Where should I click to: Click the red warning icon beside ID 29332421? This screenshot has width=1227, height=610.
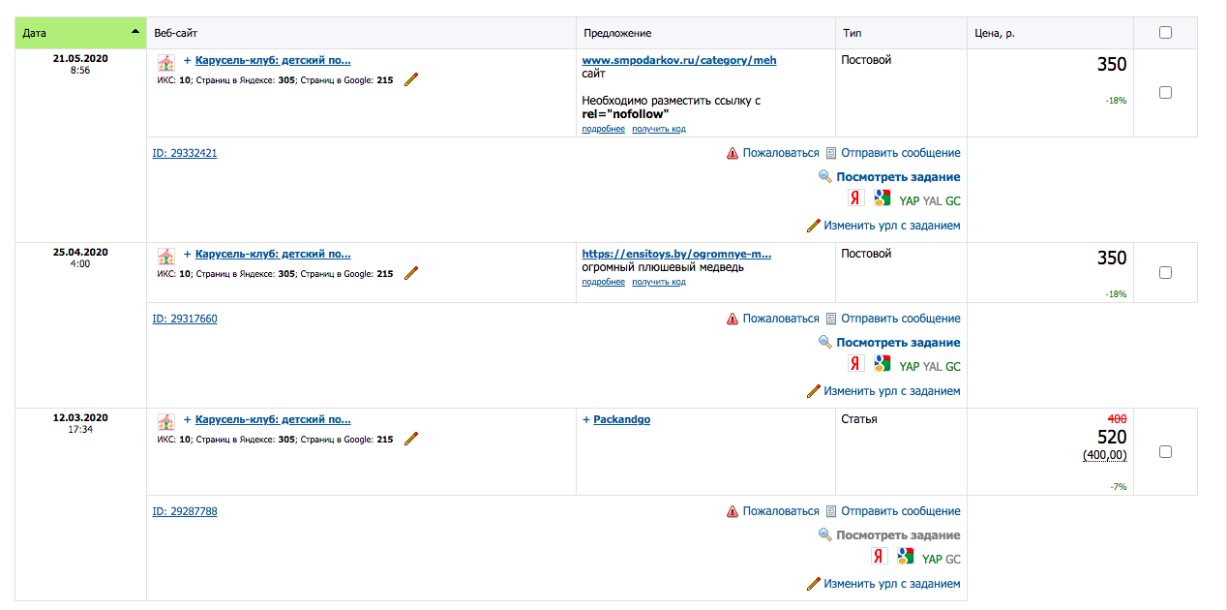coord(733,153)
